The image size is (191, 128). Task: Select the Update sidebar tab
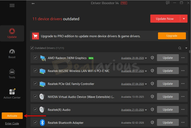[12, 33]
